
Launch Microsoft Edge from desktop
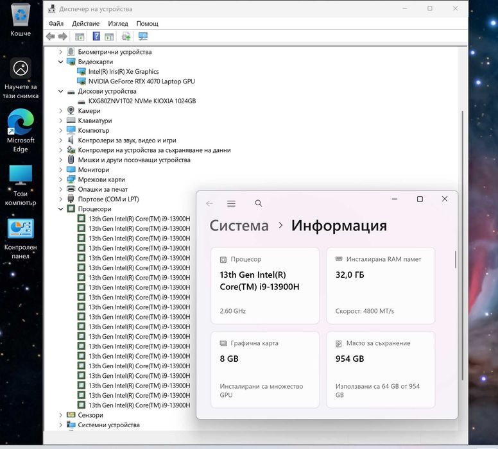pyautogui.click(x=21, y=130)
